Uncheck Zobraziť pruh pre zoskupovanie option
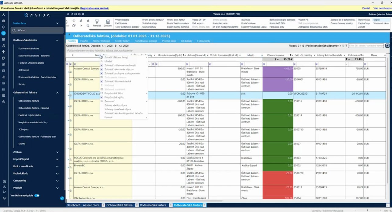392x212 pixels. click(x=101, y=73)
